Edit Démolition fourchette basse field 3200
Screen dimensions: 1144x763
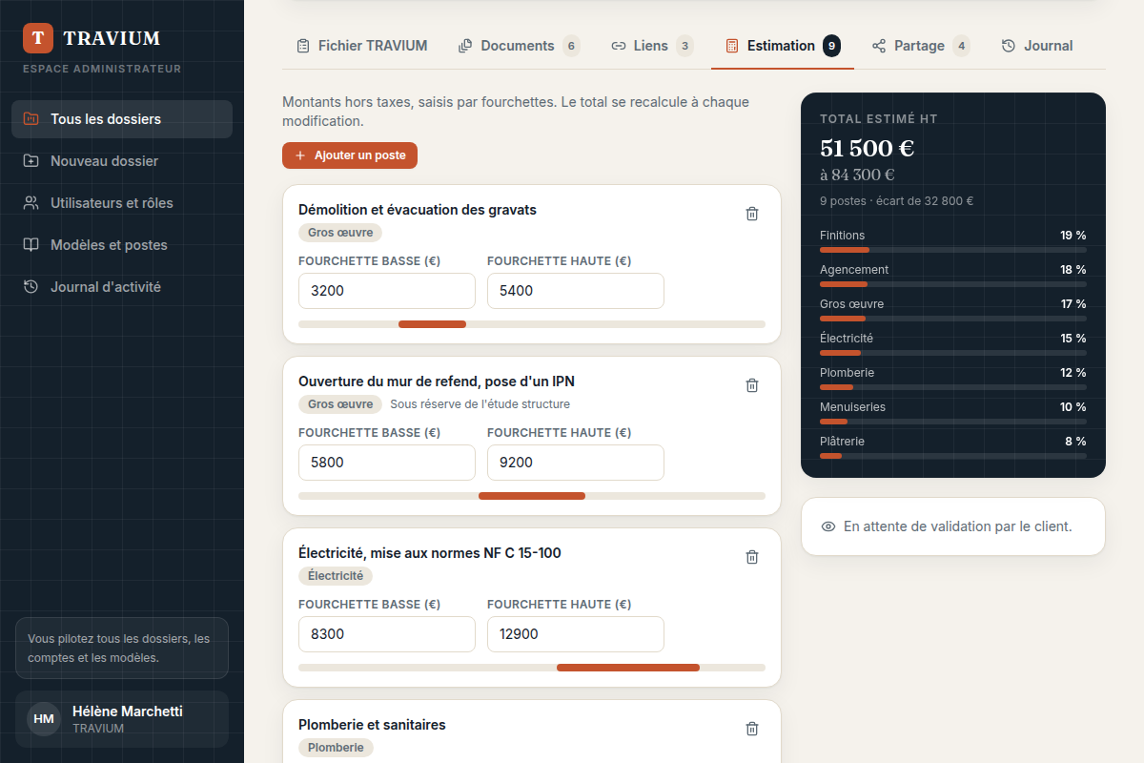point(387,291)
